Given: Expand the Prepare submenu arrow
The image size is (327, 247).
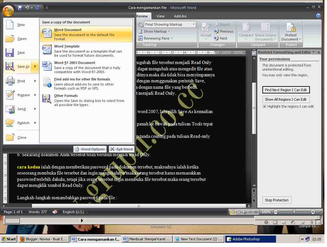Looking at the screenshot, I should pyautogui.click(x=35, y=95).
